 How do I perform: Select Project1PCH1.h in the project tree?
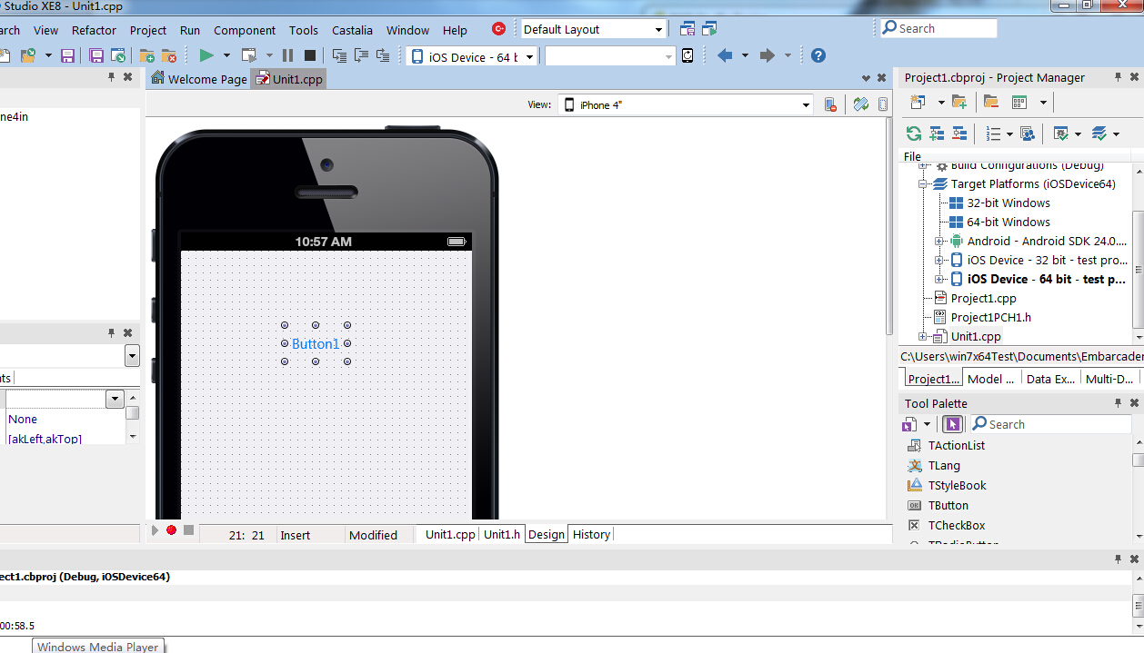990,317
